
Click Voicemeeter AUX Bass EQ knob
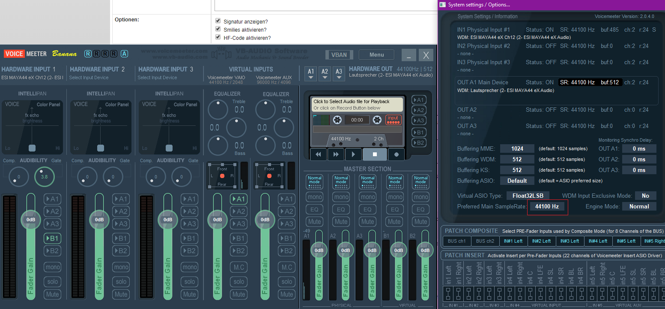[x=265, y=146]
